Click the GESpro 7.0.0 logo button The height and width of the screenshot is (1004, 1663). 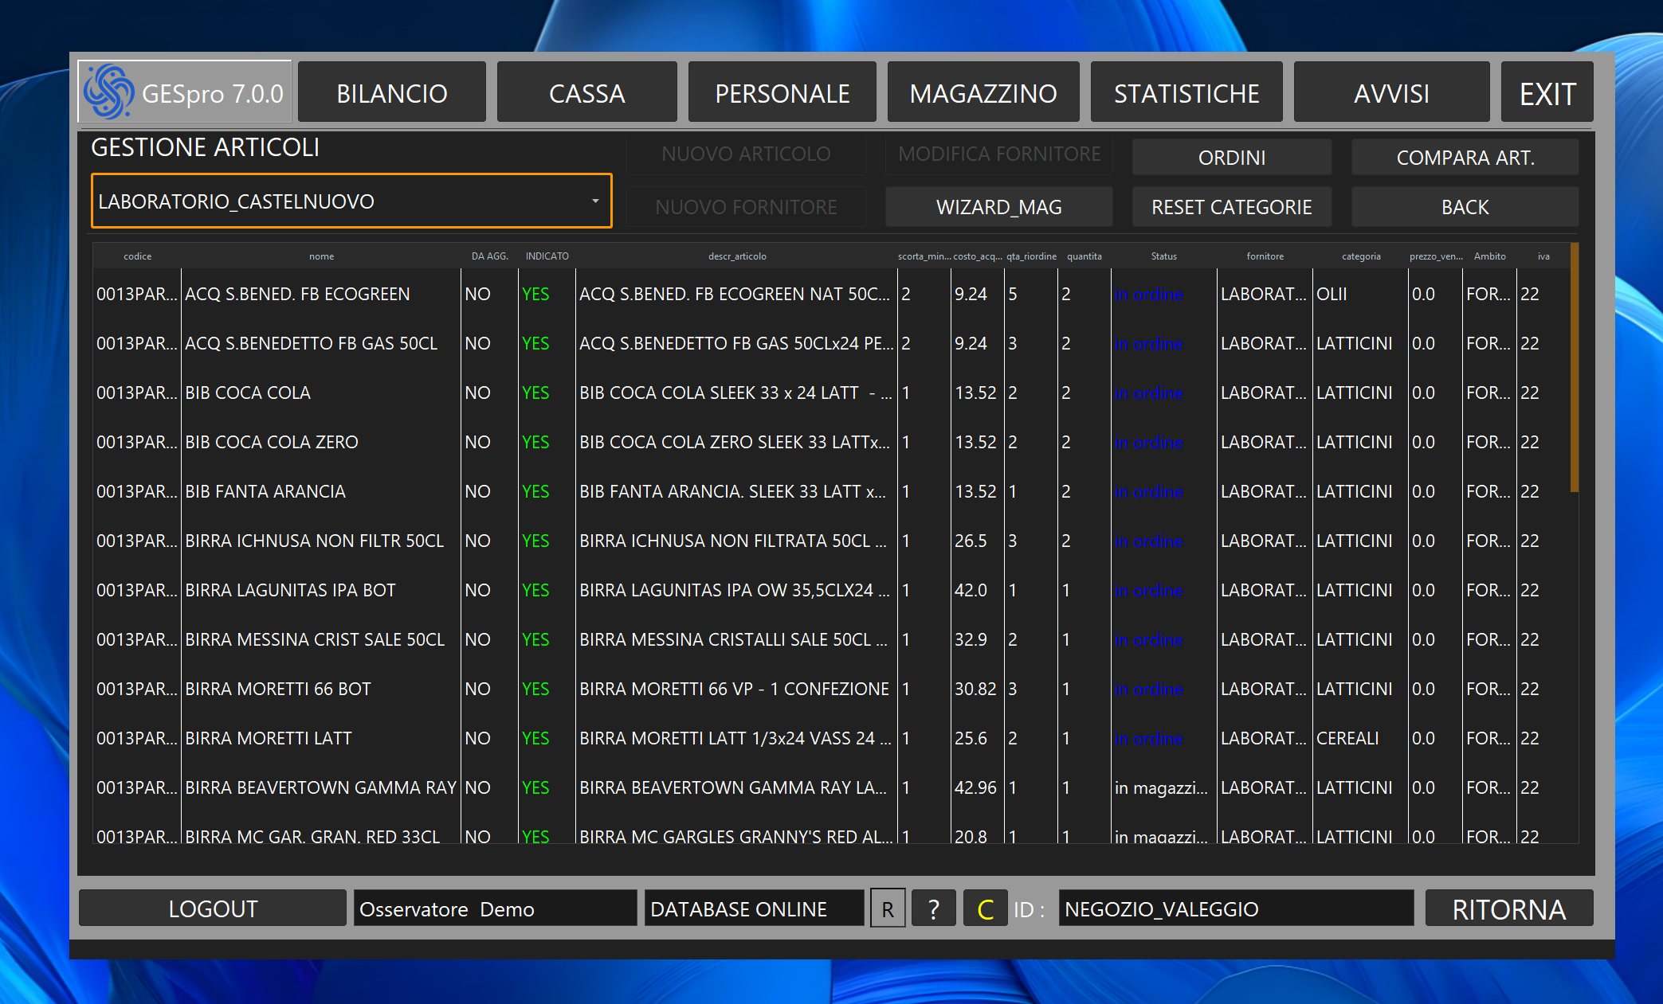click(x=185, y=92)
